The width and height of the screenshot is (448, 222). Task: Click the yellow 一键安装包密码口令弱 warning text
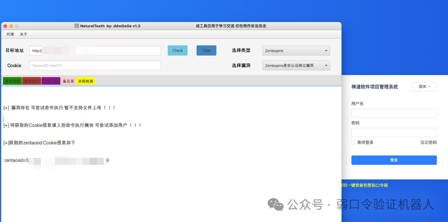365,185
